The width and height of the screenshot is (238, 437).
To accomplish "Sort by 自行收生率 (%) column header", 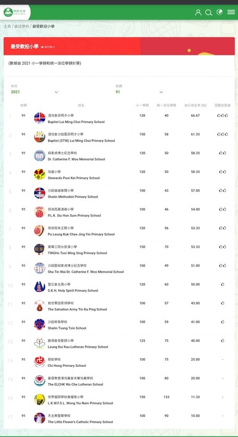I will (195, 105).
